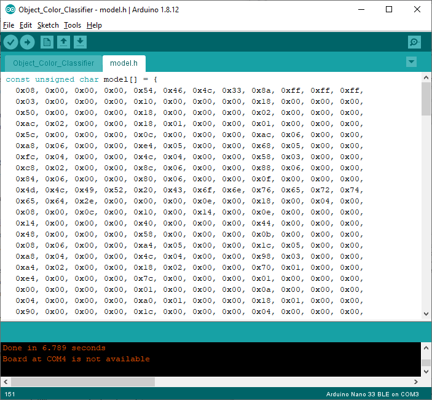The image size is (432, 400).
Task: Click the editor vertical scrollbar thumb
Action: (426, 98)
